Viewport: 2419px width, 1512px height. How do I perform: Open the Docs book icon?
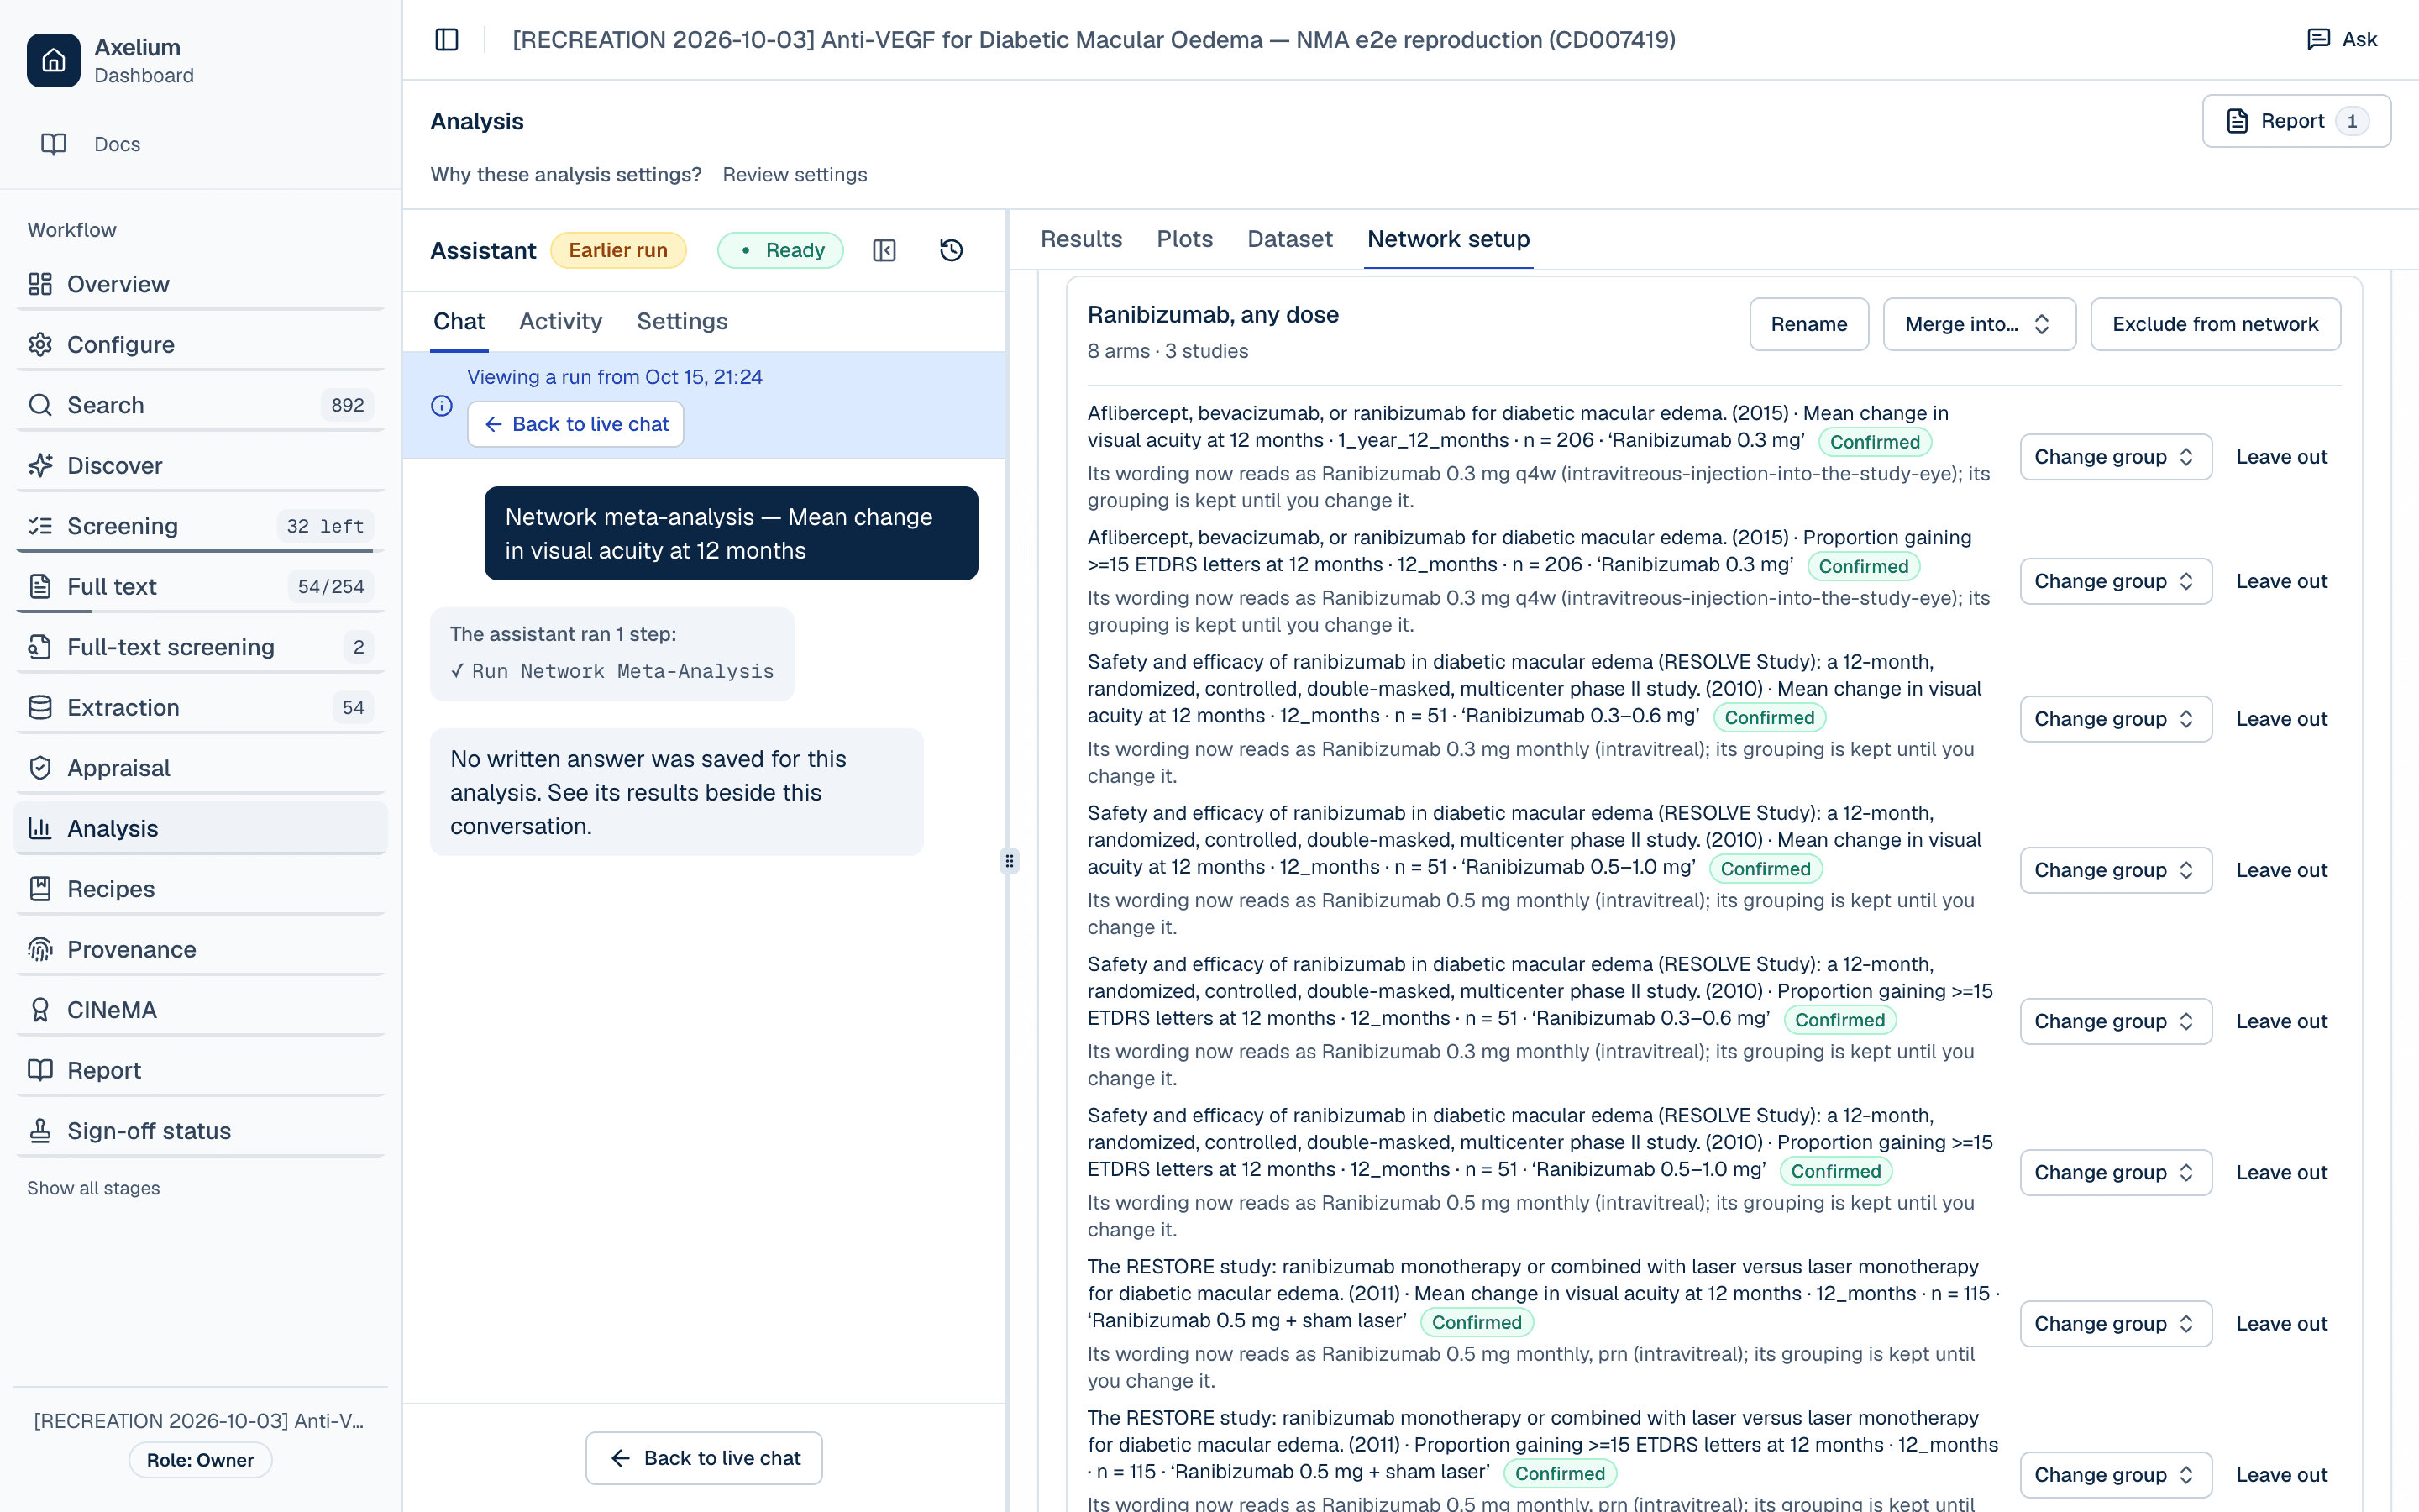pyautogui.click(x=54, y=144)
